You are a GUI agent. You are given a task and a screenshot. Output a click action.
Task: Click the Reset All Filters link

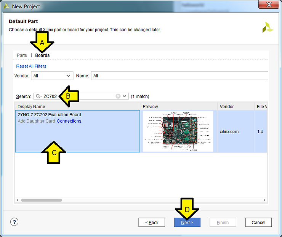point(31,66)
